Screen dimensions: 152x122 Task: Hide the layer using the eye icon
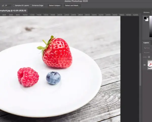click(x=145, y=65)
